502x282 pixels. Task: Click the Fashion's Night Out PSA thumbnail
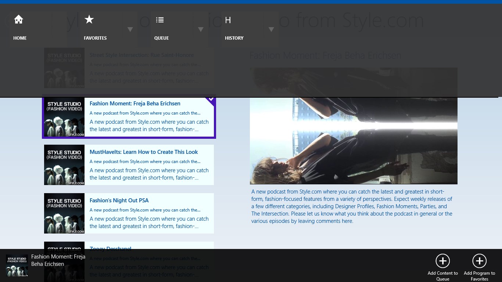point(64,213)
